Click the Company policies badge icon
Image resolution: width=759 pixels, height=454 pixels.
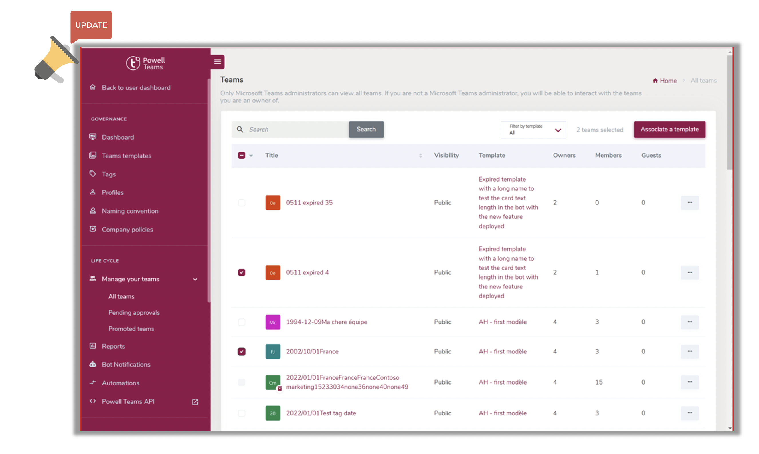pyautogui.click(x=93, y=229)
